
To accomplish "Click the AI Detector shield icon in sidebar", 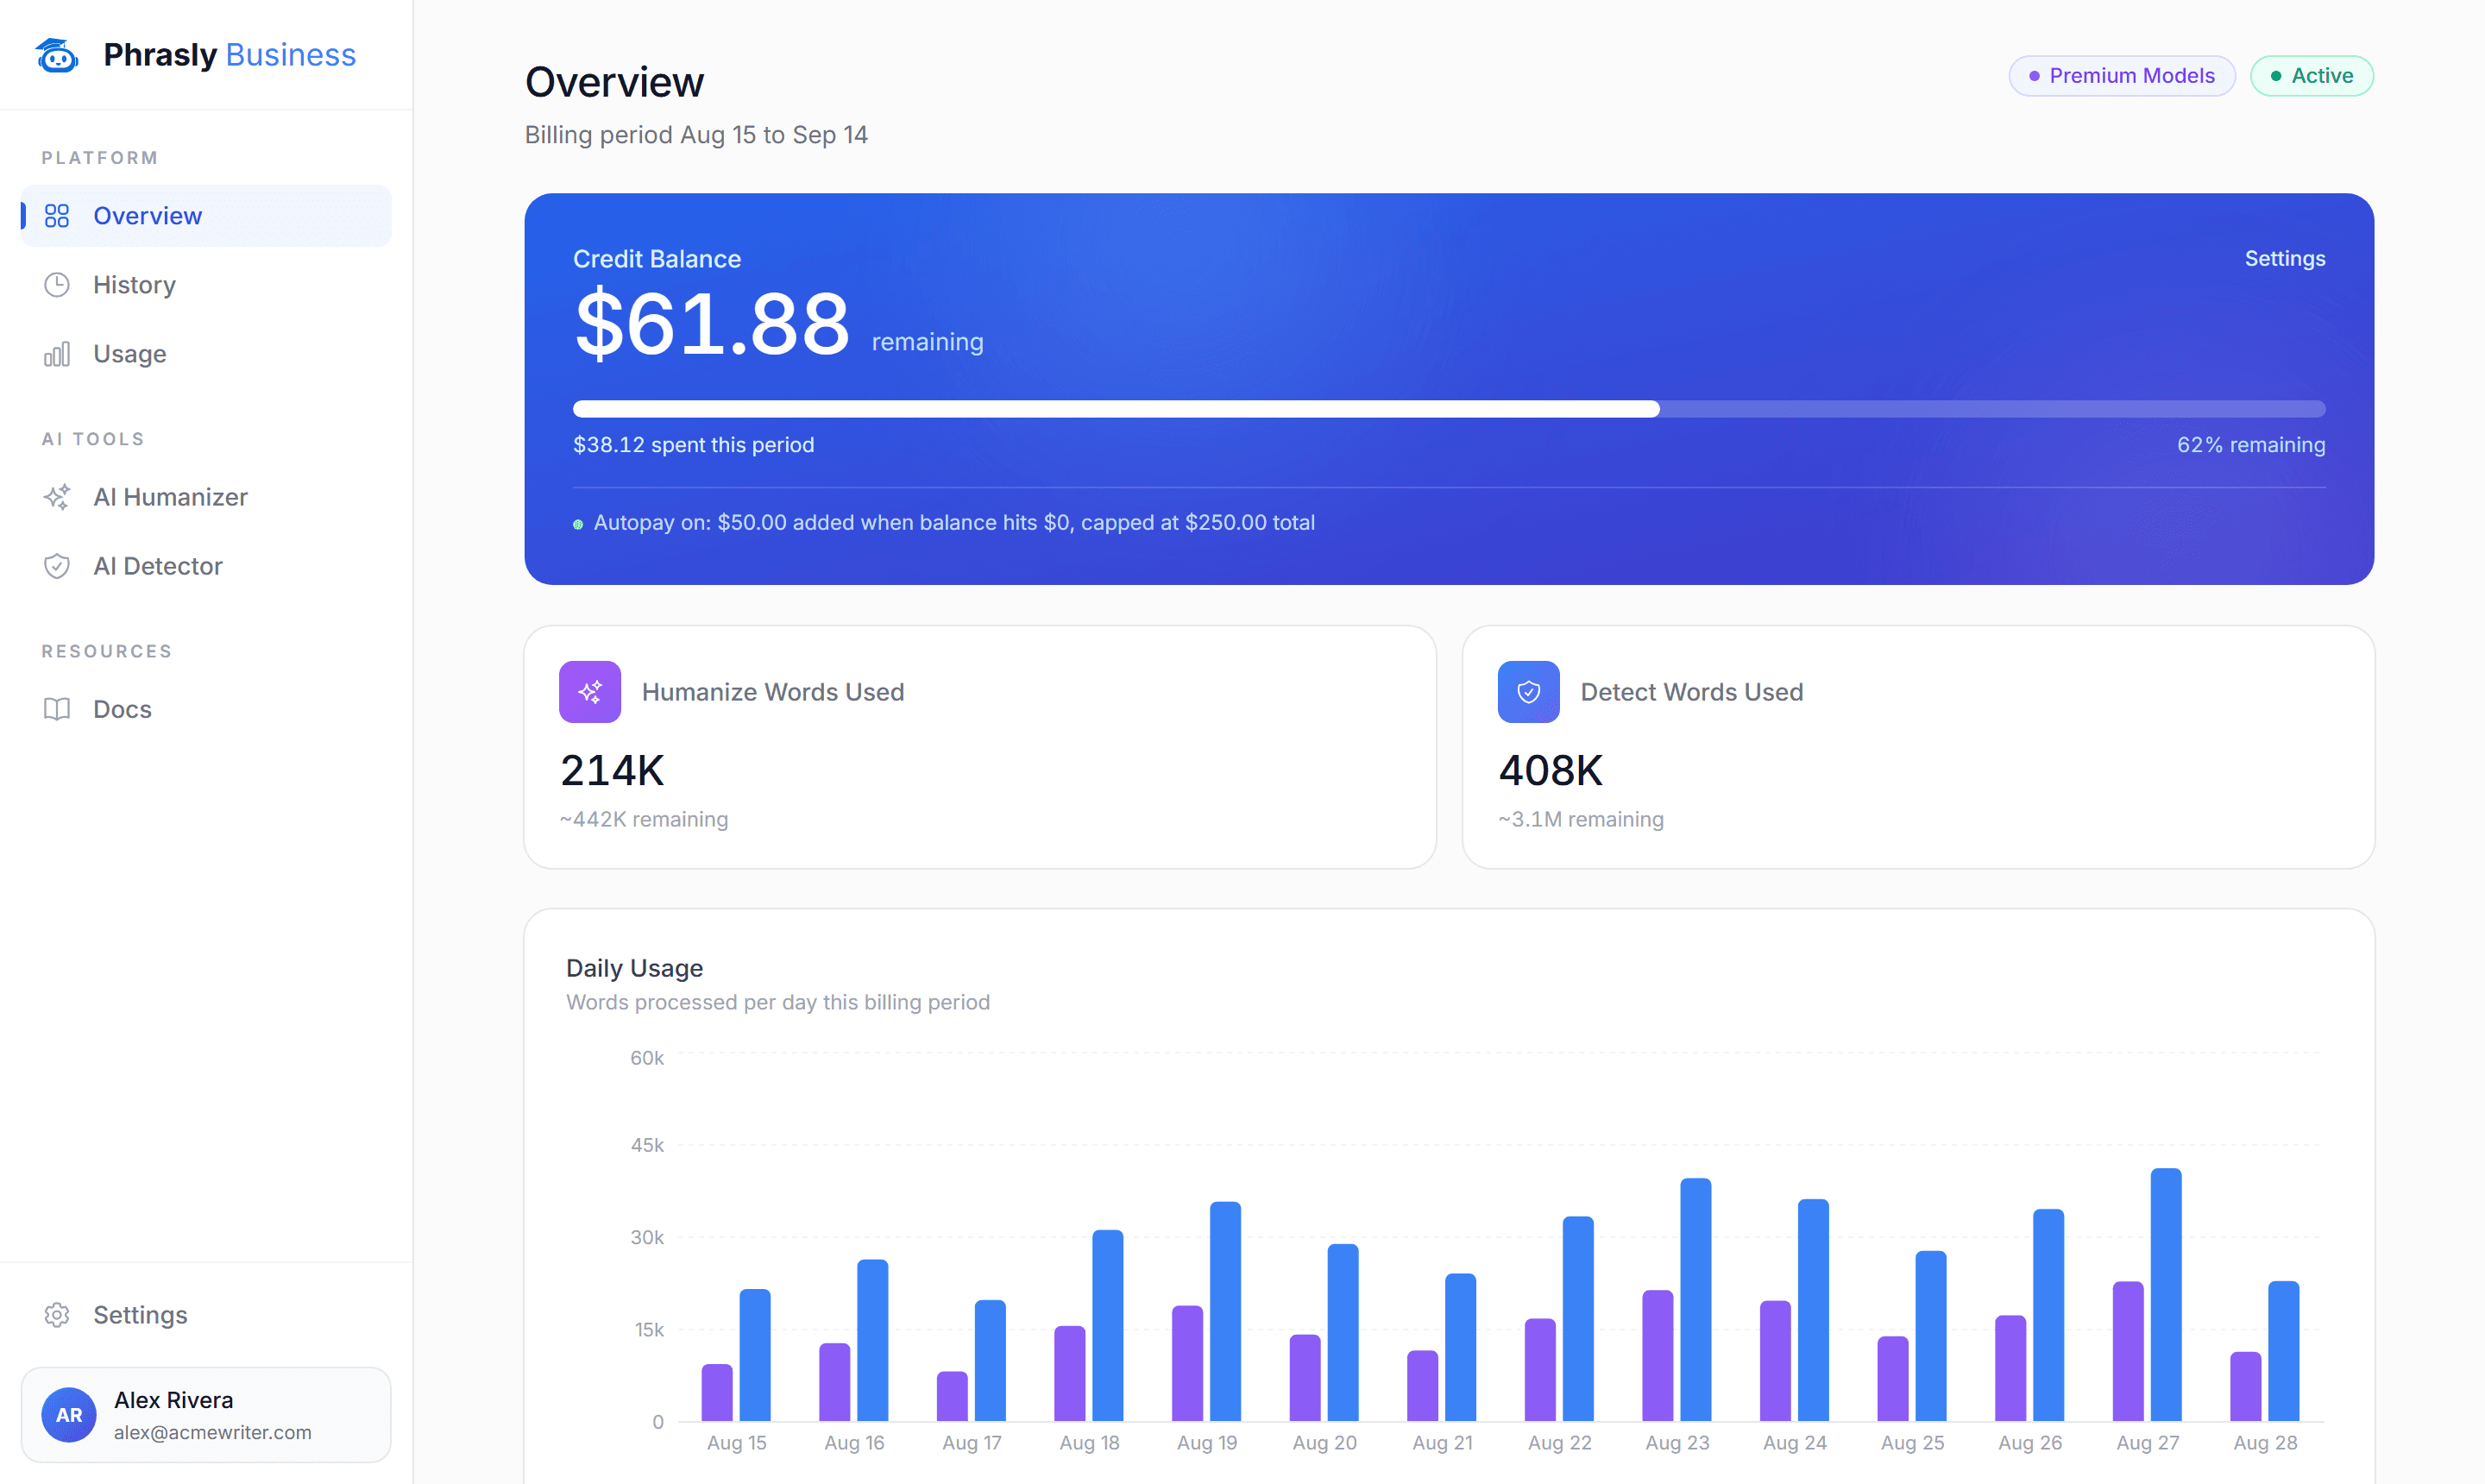I will pyautogui.click(x=57, y=566).
